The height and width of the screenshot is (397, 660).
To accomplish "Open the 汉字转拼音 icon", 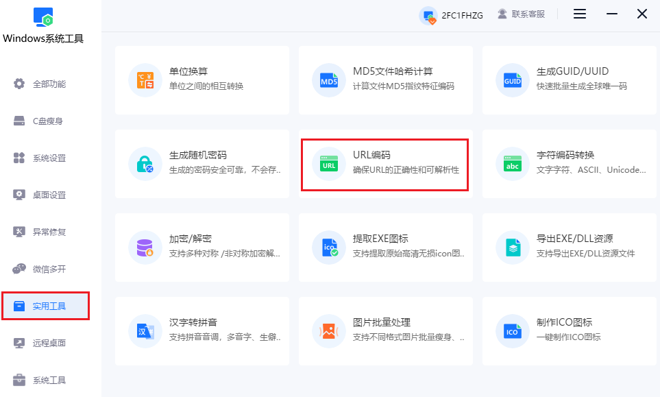I will pyautogui.click(x=145, y=331).
